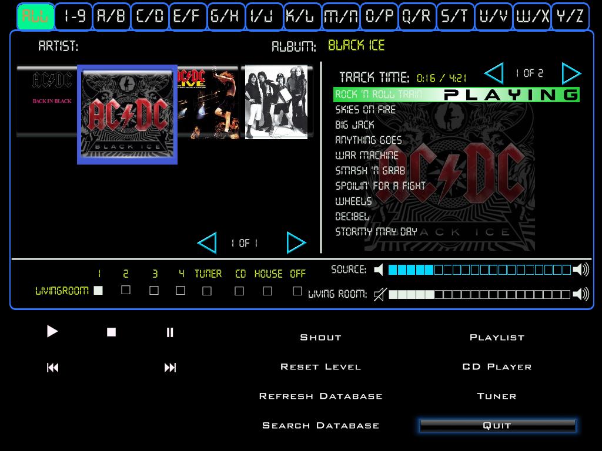Open the W/X letter tab

pos(531,16)
